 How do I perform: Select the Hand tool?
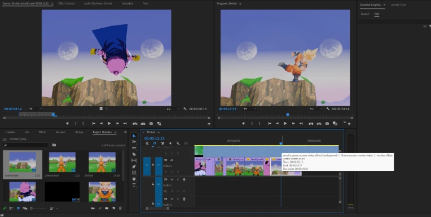pos(134,179)
